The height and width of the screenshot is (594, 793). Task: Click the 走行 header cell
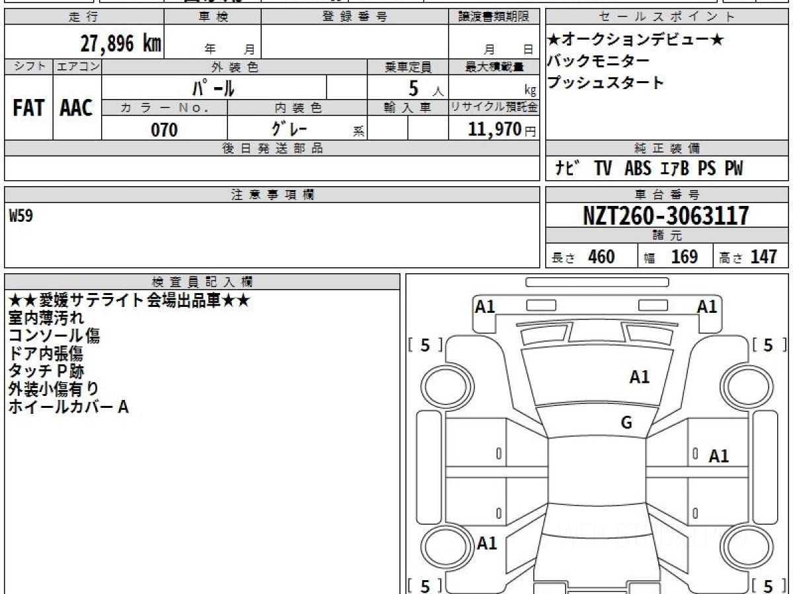(85, 17)
